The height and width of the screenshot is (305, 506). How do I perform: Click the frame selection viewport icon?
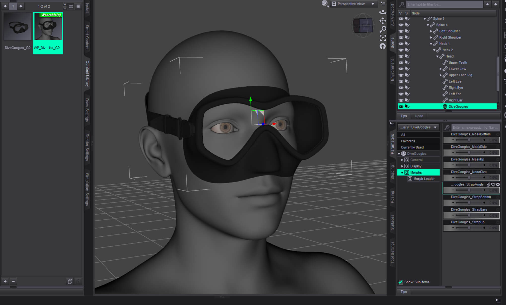(x=383, y=38)
